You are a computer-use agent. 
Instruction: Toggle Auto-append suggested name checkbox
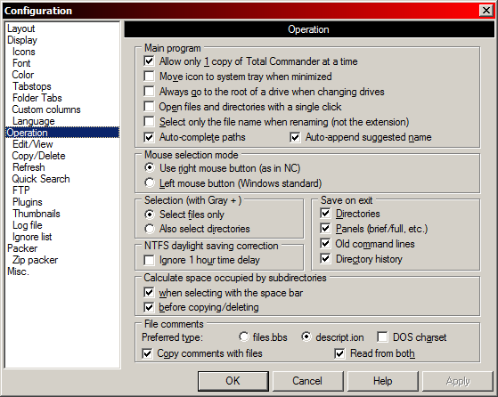[x=295, y=137]
